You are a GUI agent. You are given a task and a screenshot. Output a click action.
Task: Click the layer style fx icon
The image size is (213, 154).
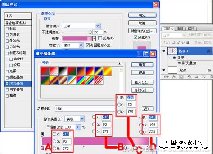coord(174,77)
